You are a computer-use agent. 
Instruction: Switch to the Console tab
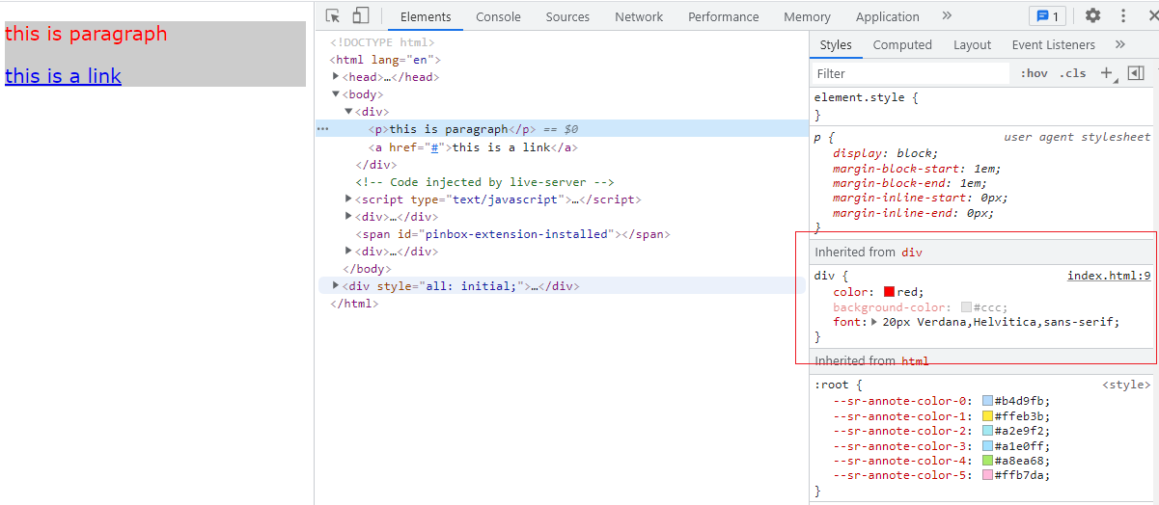click(x=498, y=16)
